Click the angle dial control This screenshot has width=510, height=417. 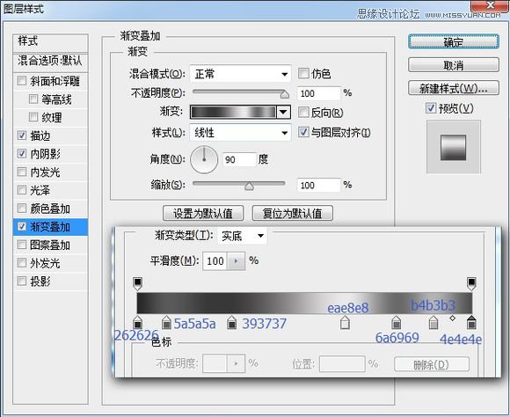coord(204,159)
